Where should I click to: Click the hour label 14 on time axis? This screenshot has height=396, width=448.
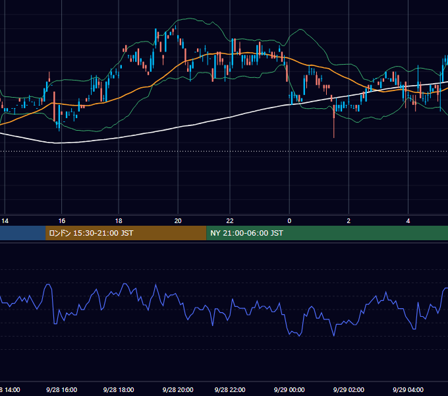pyautogui.click(x=5, y=221)
